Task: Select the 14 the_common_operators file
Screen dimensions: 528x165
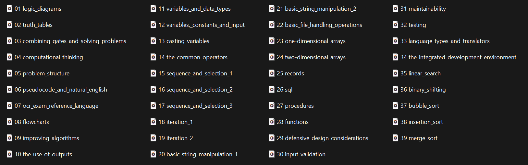Action: pos(193,57)
